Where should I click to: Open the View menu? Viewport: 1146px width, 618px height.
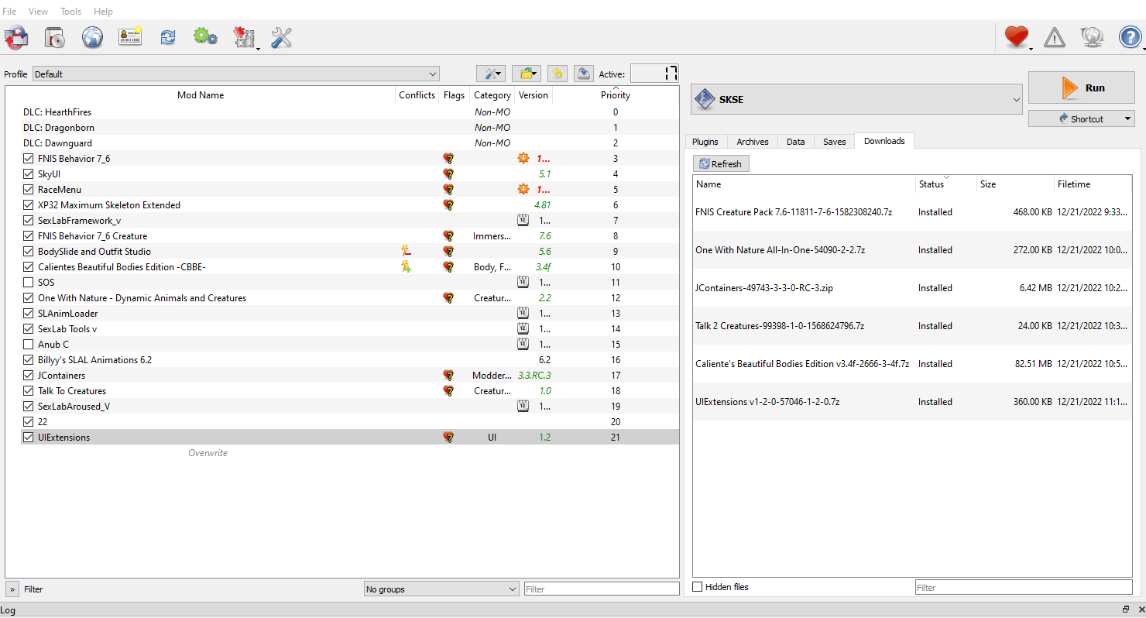(x=38, y=12)
